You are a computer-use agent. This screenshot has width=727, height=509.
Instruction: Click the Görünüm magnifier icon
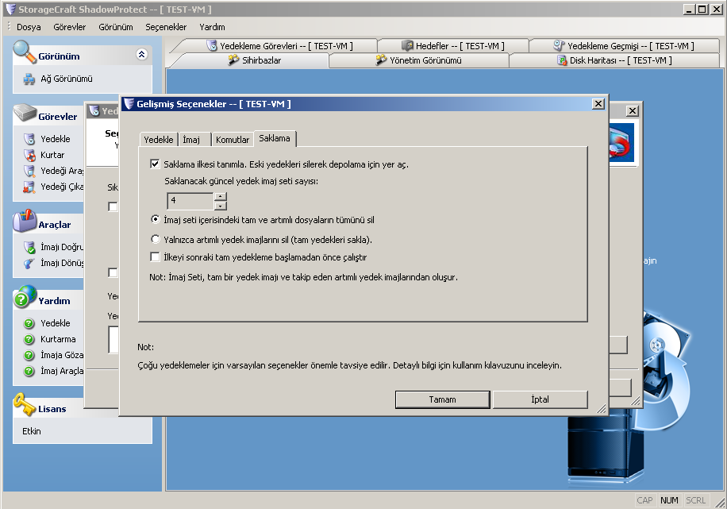(x=25, y=52)
